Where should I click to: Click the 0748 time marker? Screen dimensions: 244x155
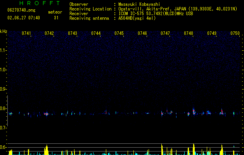point(189,33)
